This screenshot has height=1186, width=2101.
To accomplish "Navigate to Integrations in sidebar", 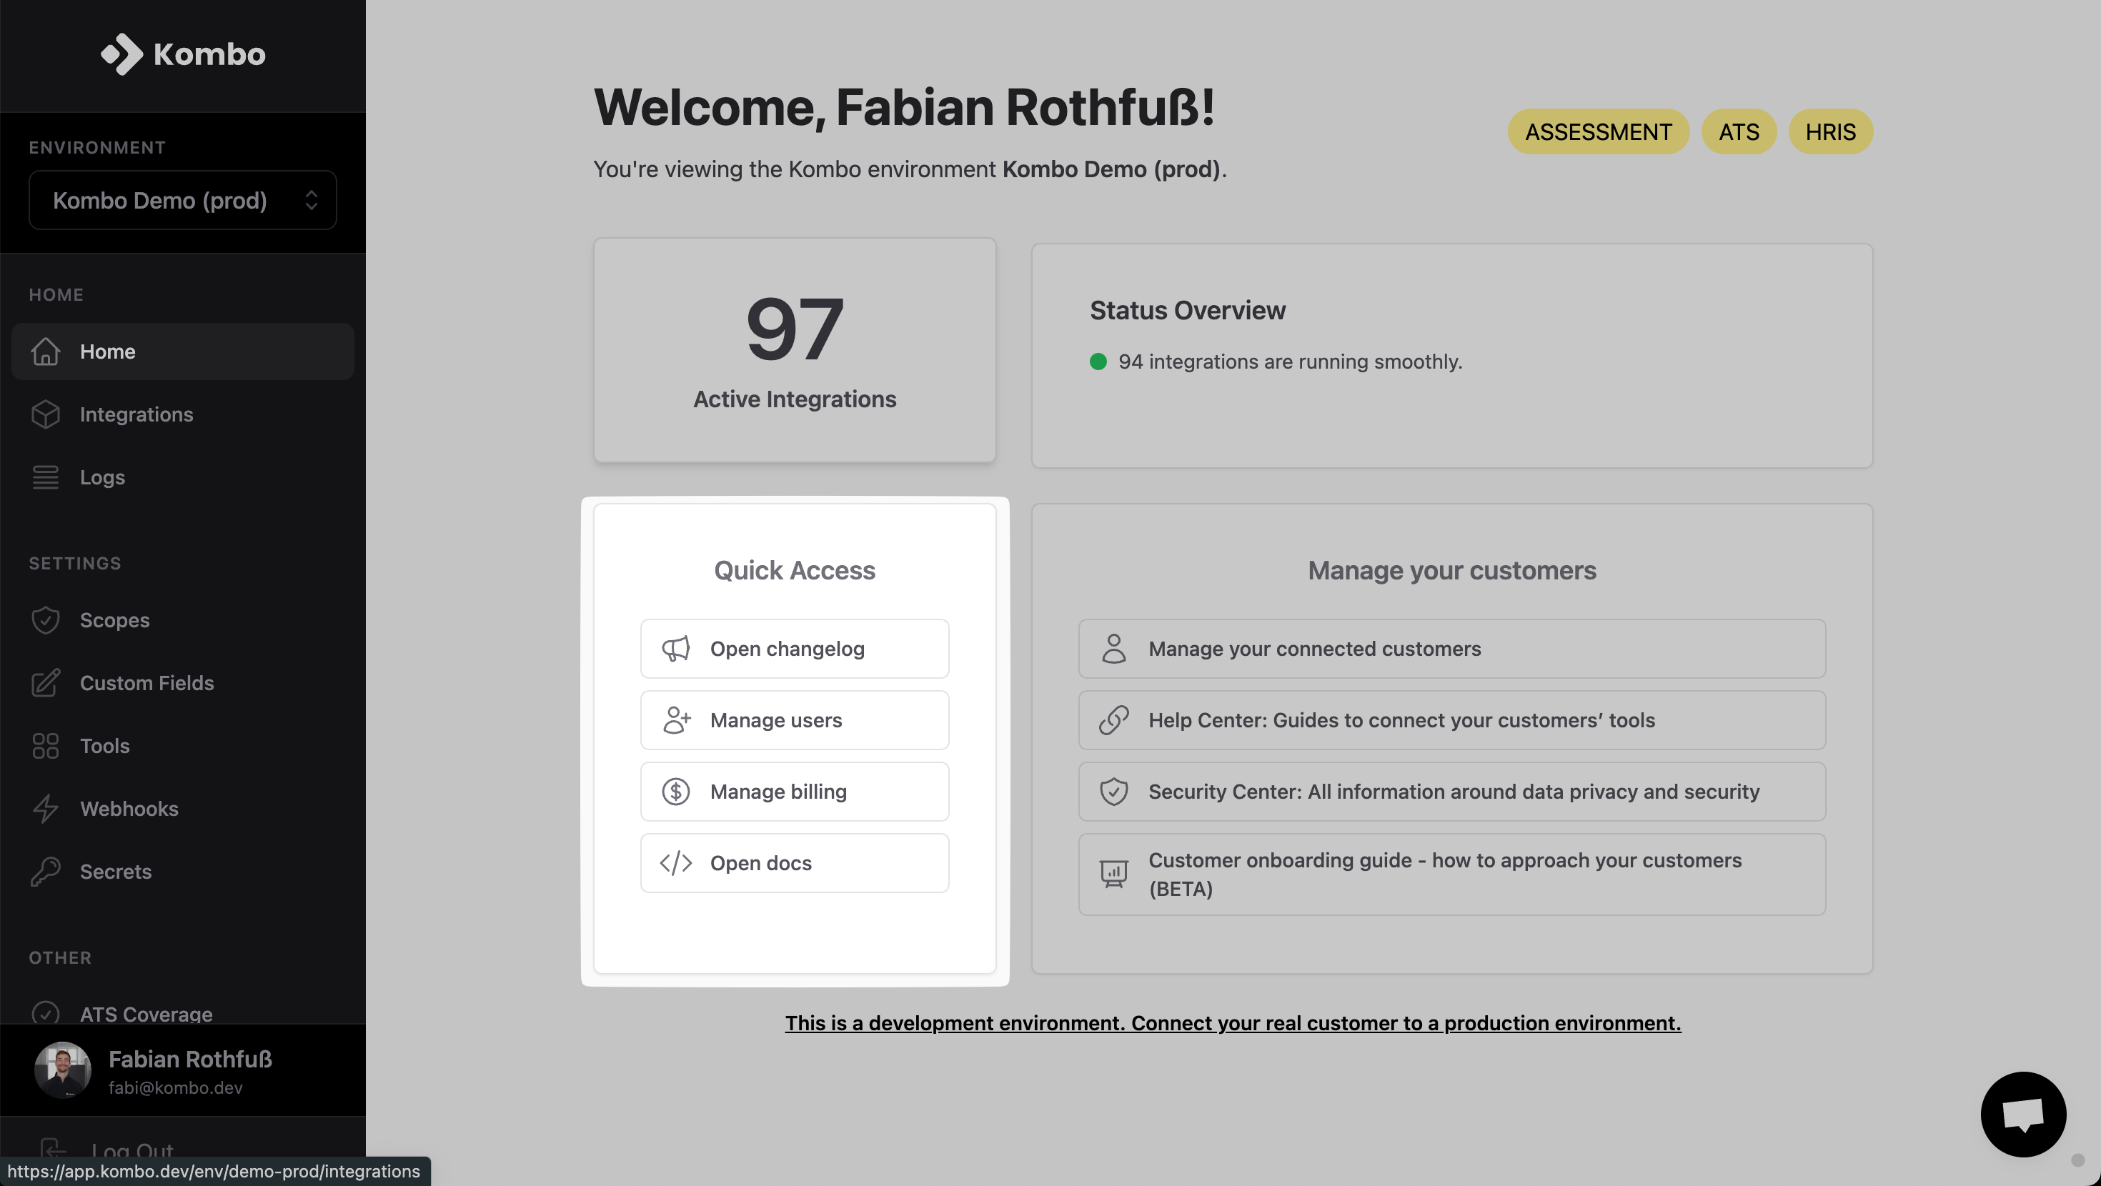I will [183, 414].
